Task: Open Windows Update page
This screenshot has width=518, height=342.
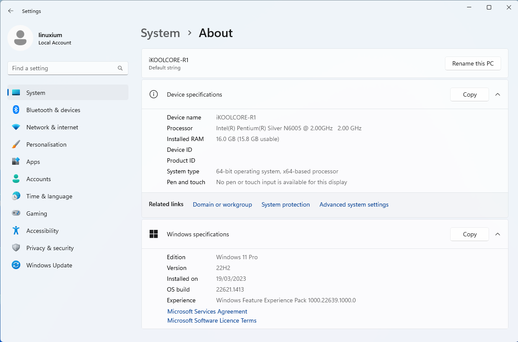Action: 68,265
